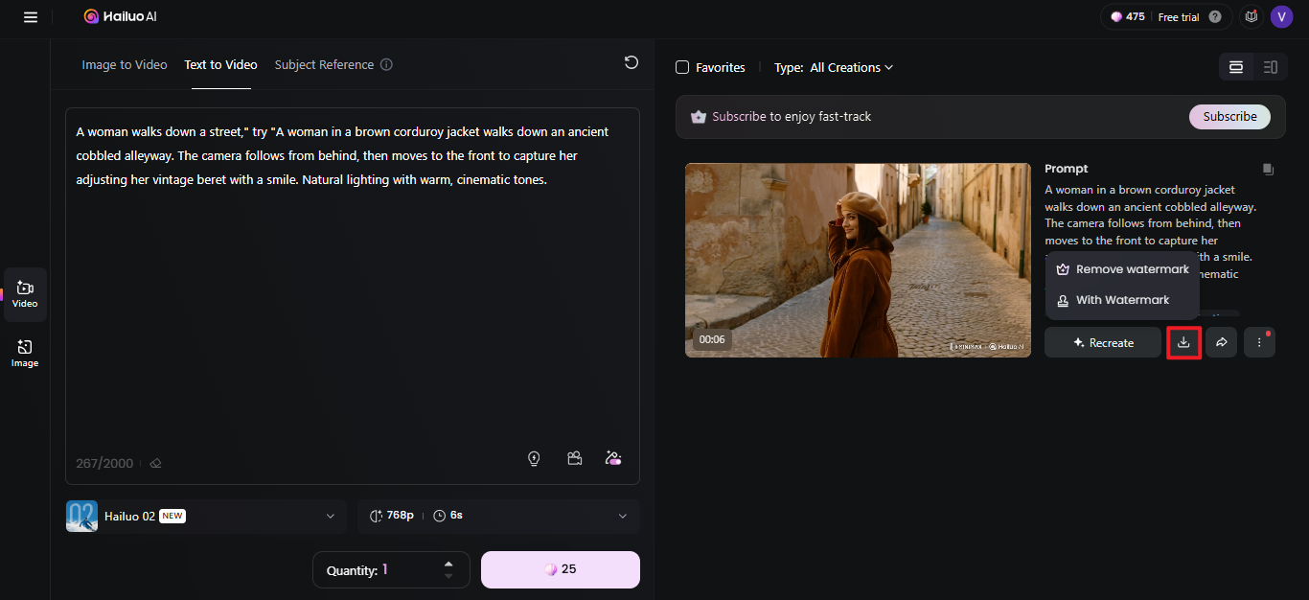Open the question mark help icon
Viewport: 1309px width, 600px height.
pyautogui.click(x=1215, y=16)
